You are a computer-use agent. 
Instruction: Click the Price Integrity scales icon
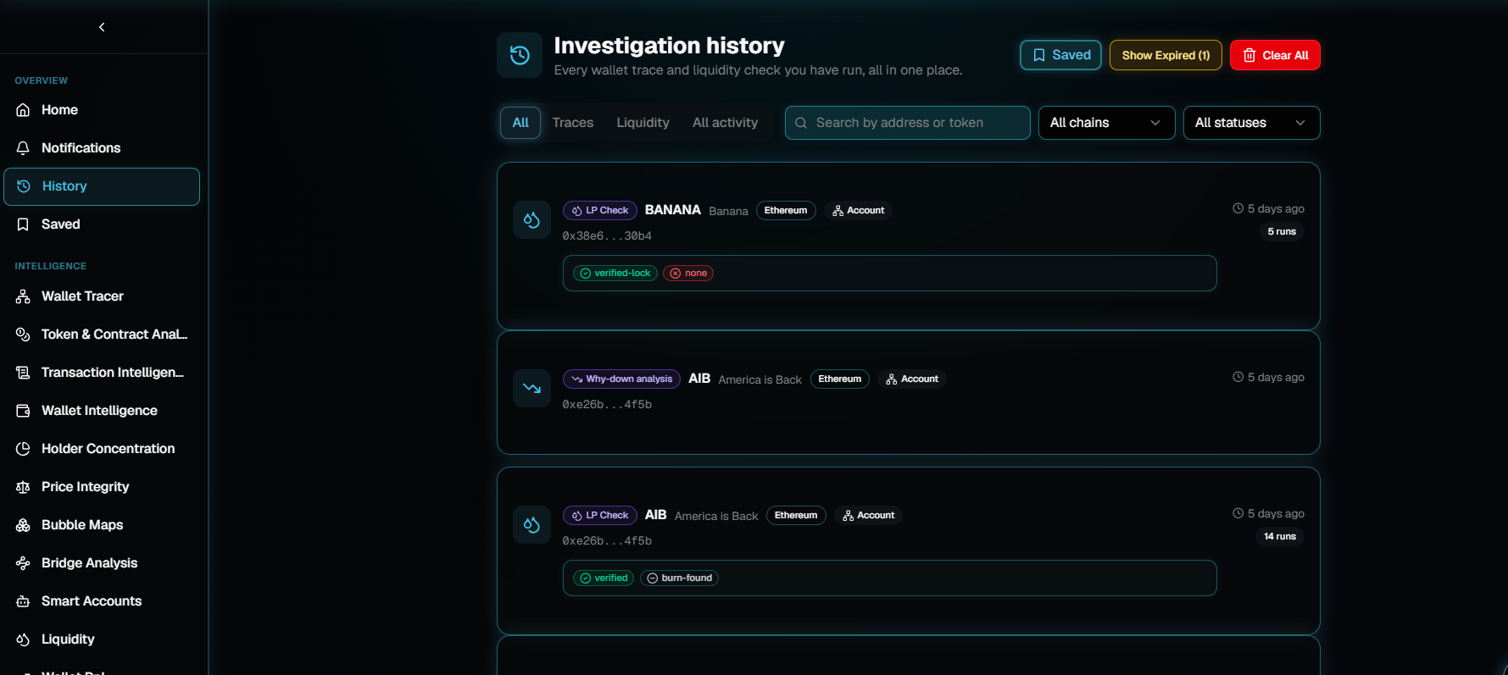point(23,487)
